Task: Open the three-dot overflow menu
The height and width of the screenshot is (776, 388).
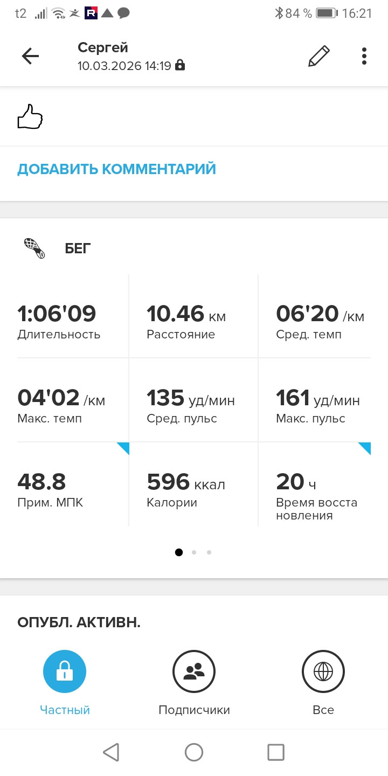Action: click(364, 56)
